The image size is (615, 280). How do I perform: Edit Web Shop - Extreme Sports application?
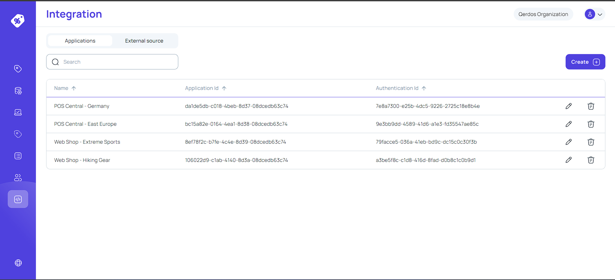[569, 142]
